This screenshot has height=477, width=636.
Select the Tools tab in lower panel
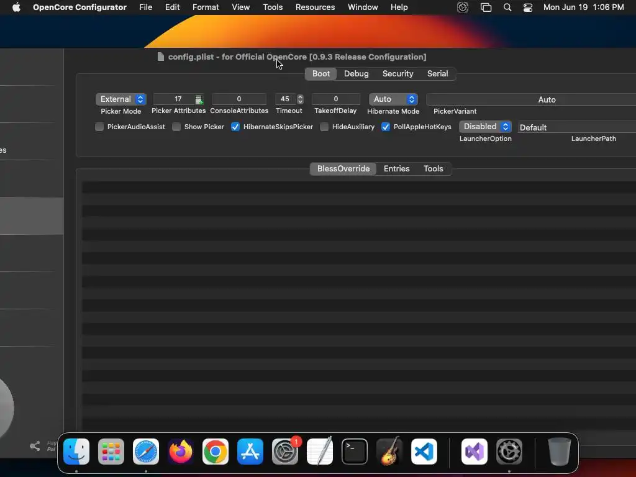433,169
